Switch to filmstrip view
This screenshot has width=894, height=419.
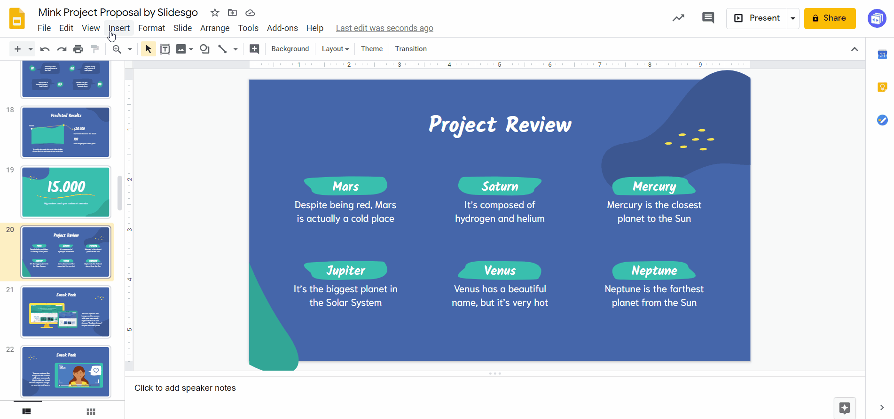(27, 411)
